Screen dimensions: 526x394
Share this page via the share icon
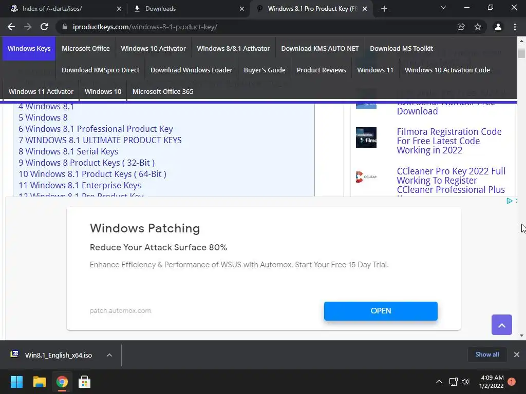[461, 27]
